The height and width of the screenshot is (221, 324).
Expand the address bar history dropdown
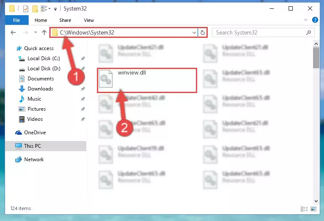pyautogui.click(x=194, y=33)
